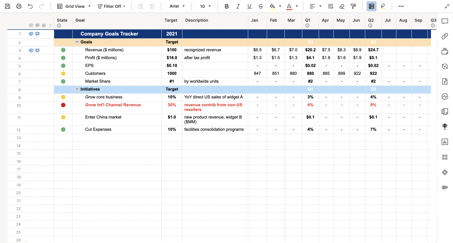Apply the Format Painter
Image resolution: width=453 pixels, height=243 pixels.
pyautogui.click(x=353, y=6)
